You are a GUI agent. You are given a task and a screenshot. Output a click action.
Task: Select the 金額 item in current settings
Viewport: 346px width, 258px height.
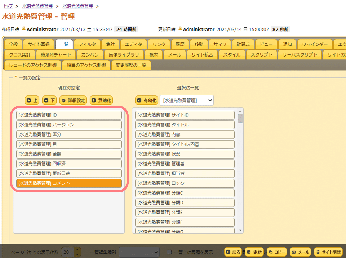69,154
